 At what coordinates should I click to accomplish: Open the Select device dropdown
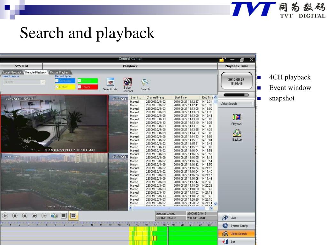click(x=43, y=82)
